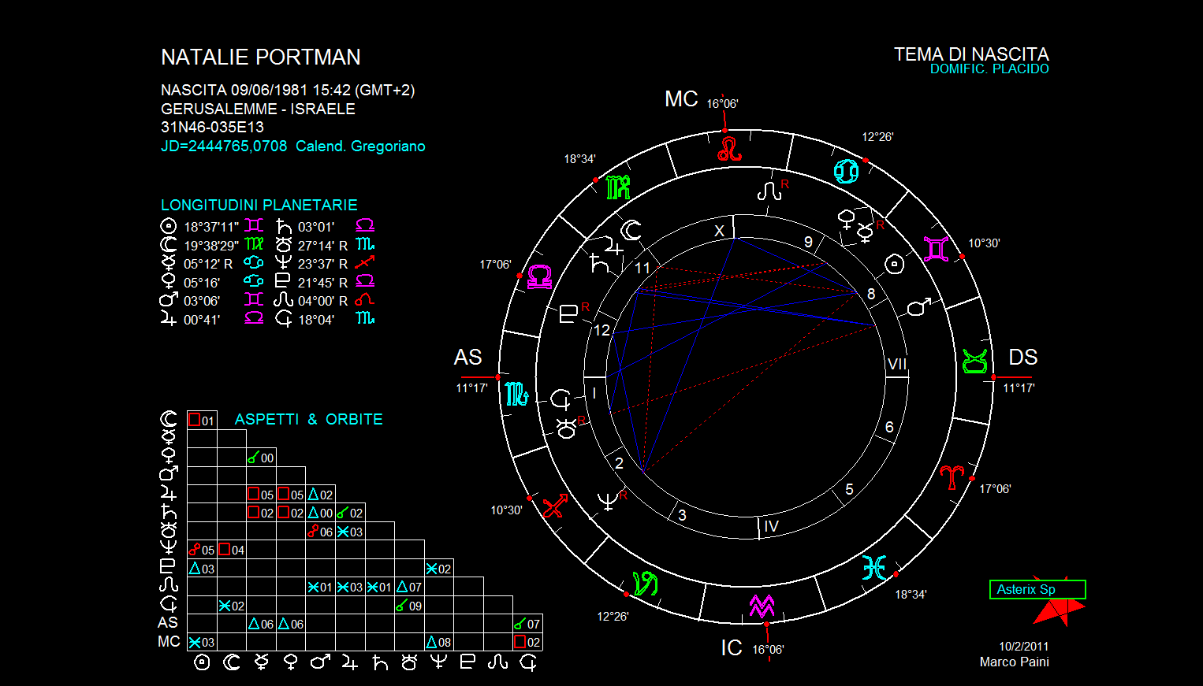Select the Pluto symbol marked R inside the wheel
Screen dimensions: 1203x686
click(568, 313)
